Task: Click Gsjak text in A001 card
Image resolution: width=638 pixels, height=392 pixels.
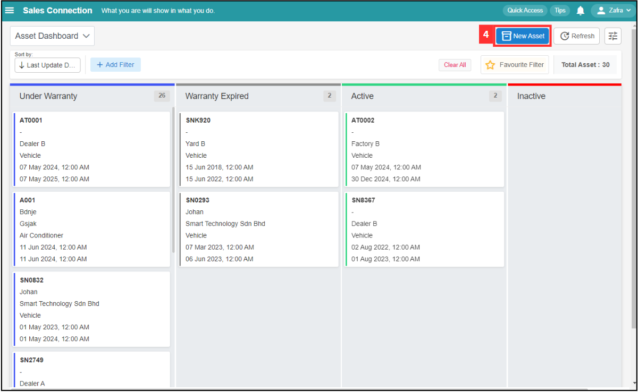Action: 28,224
